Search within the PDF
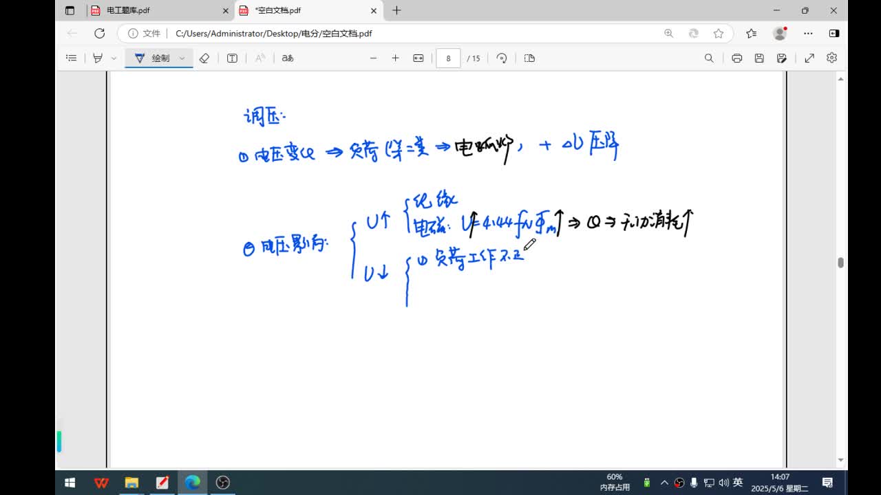The image size is (881, 495). pyautogui.click(x=709, y=58)
